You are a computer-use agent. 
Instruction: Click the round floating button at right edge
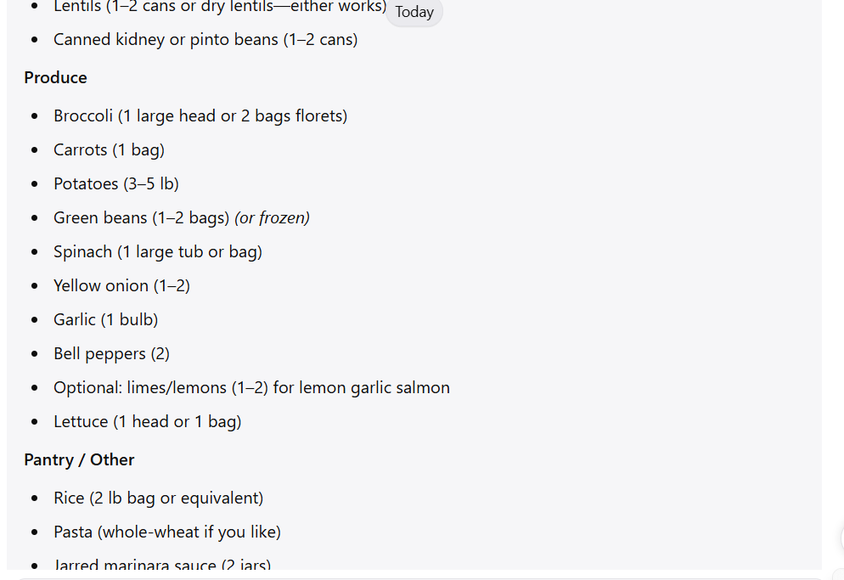point(841,538)
